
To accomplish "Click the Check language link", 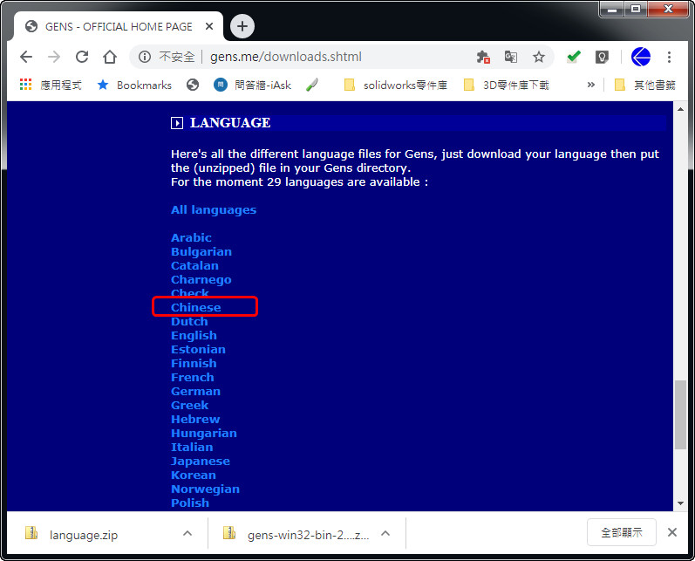I will (190, 292).
